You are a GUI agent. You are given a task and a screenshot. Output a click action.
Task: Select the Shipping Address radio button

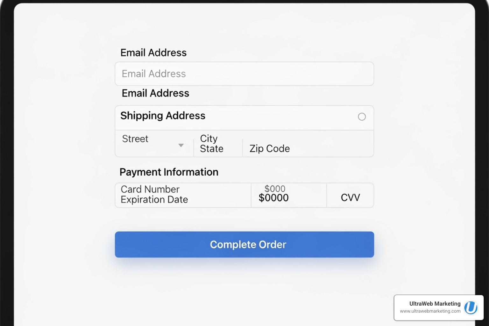point(362,117)
